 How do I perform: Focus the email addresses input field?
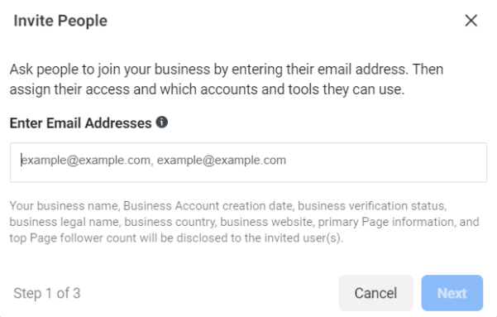pos(248,162)
